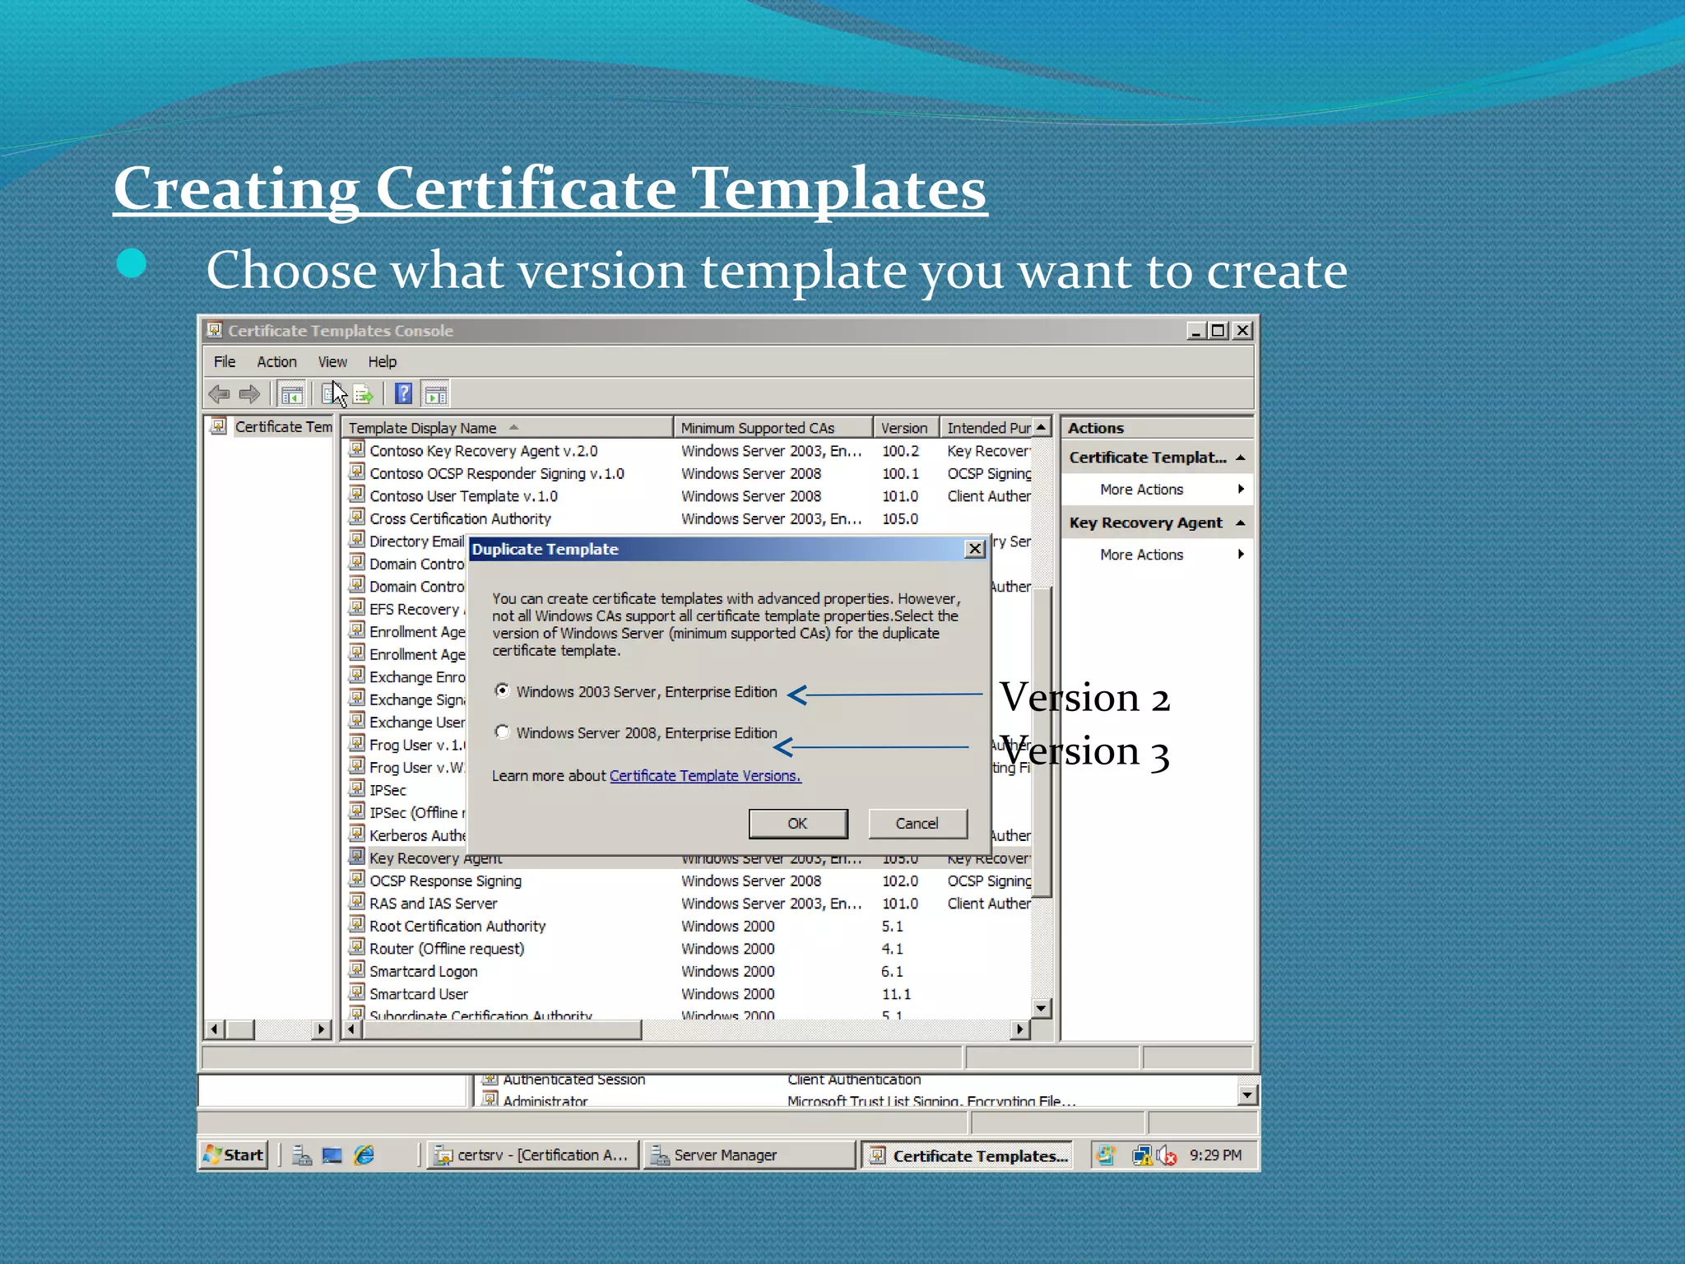This screenshot has width=1685, height=1264.
Task: Click the Forward arrow toolbar icon
Action: coord(249,394)
